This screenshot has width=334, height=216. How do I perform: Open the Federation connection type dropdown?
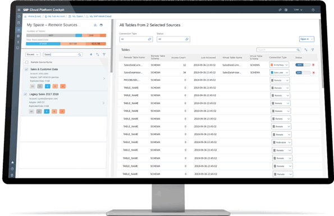pos(282,142)
